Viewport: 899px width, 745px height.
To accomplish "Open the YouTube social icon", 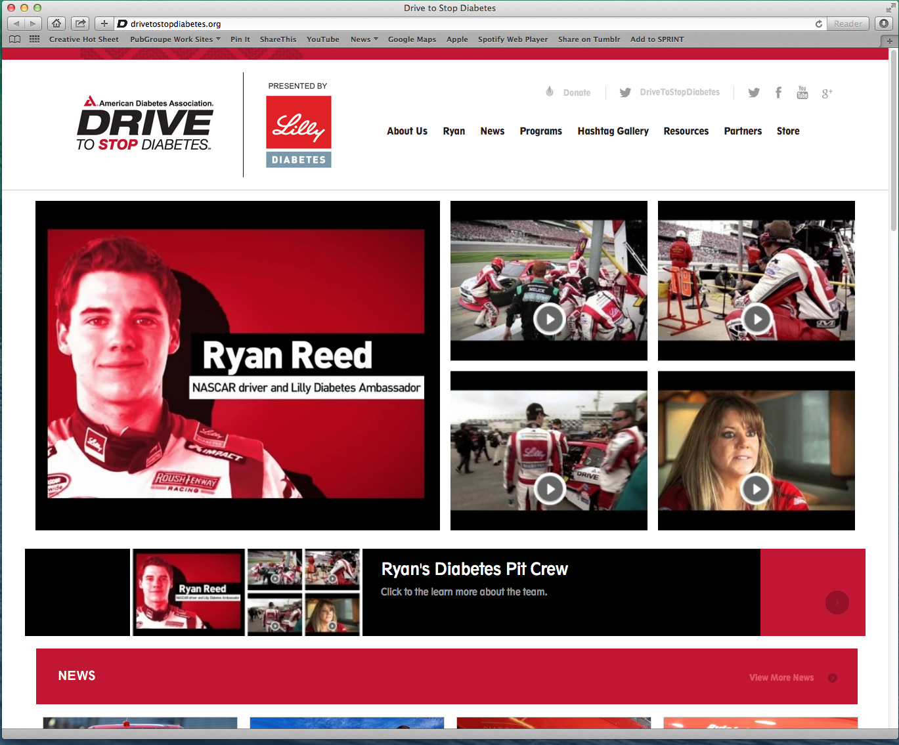I will 802,92.
